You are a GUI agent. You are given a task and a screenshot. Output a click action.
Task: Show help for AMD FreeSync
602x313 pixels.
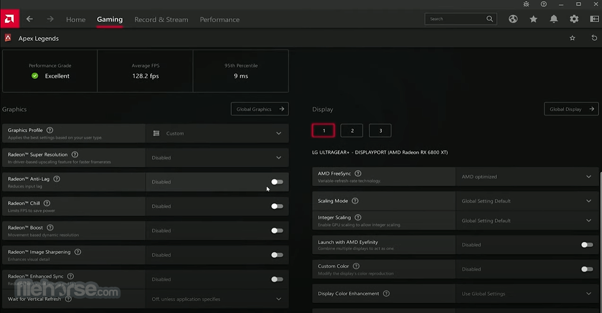pyautogui.click(x=358, y=174)
